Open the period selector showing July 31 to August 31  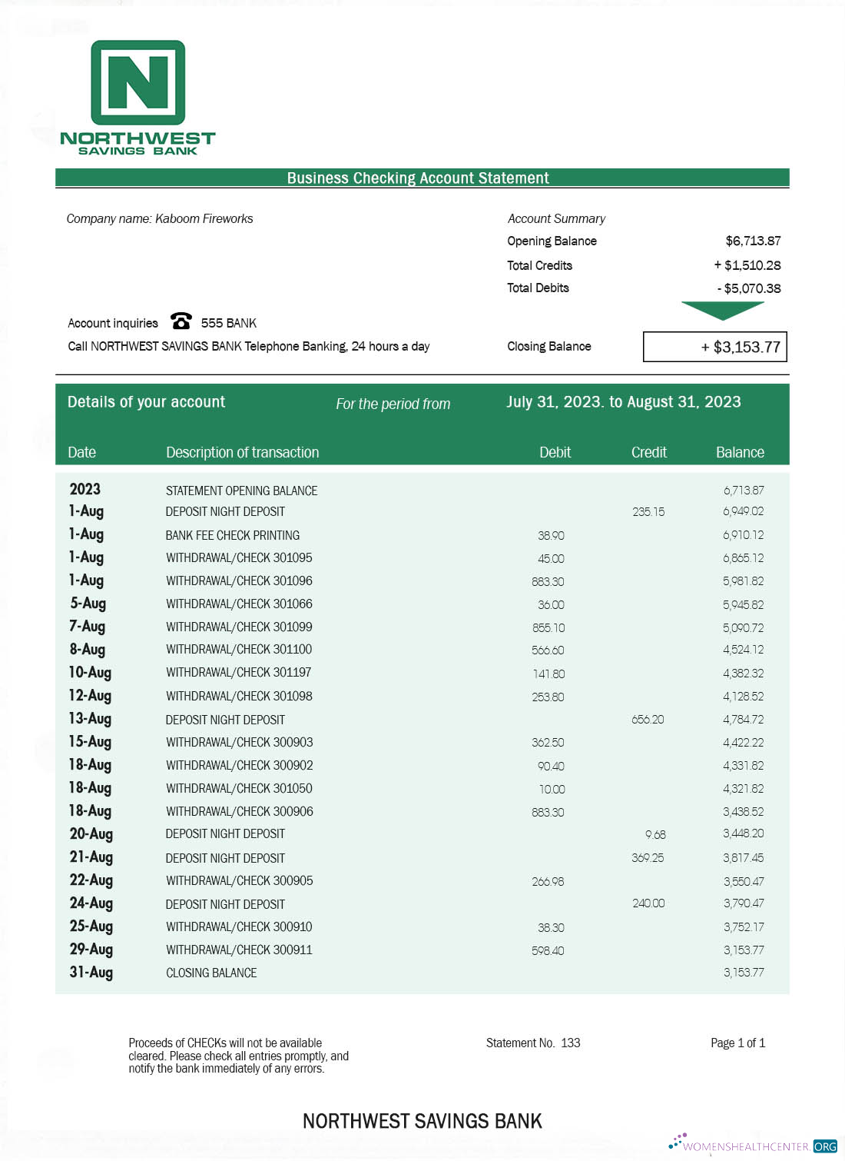click(624, 401)
